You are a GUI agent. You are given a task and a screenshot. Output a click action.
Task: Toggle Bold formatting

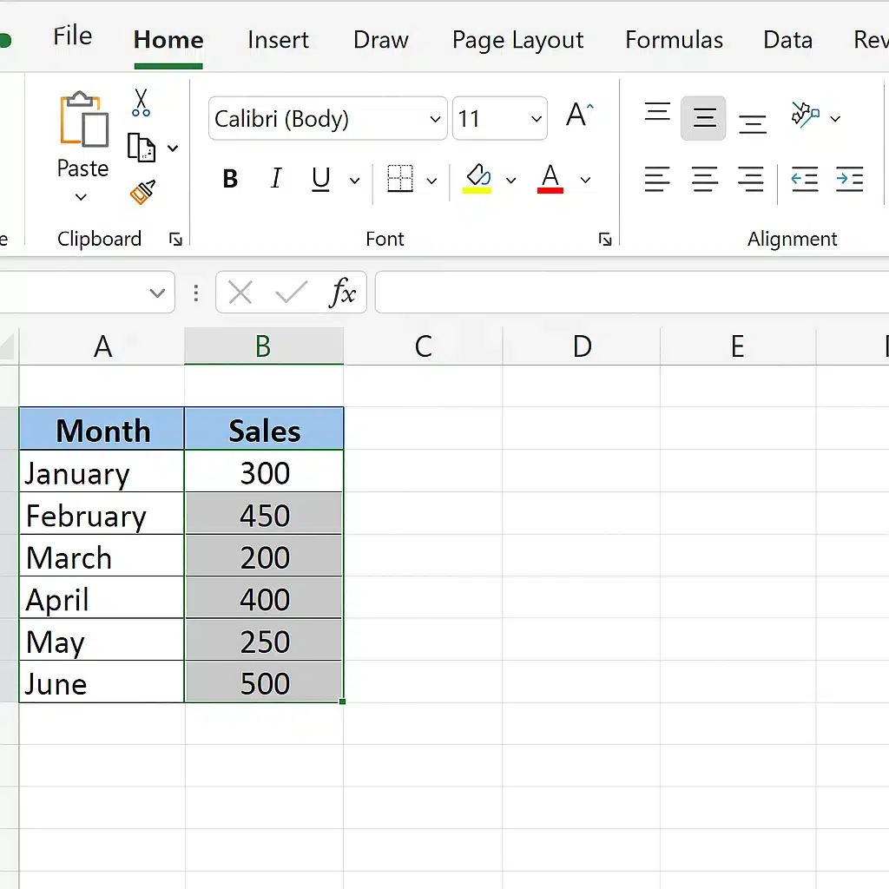click(x=230, y=180)
